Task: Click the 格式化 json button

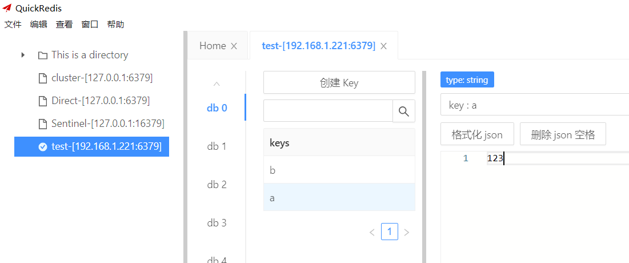Action: 477,134
